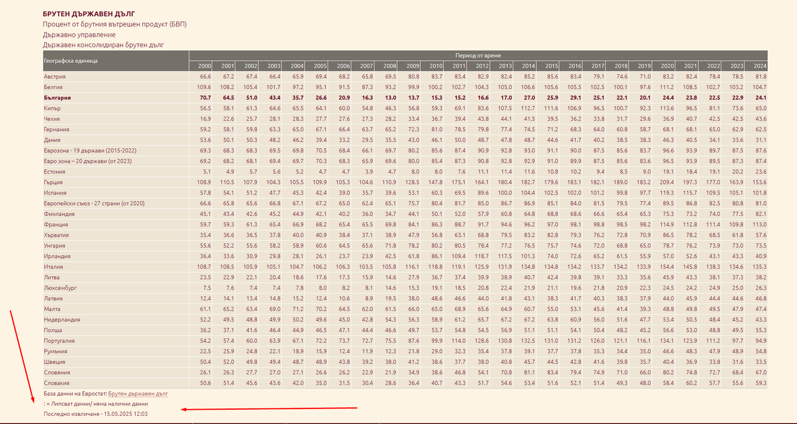
Task: Click the missing-data note ": = Липсват данни/ няма налични данни"
Action: click(96, 403)
